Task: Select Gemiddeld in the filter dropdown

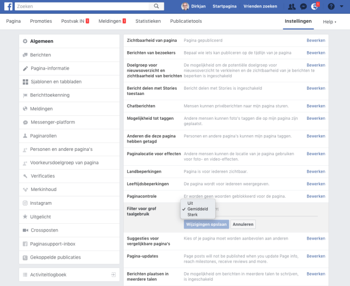Action: 198,209
